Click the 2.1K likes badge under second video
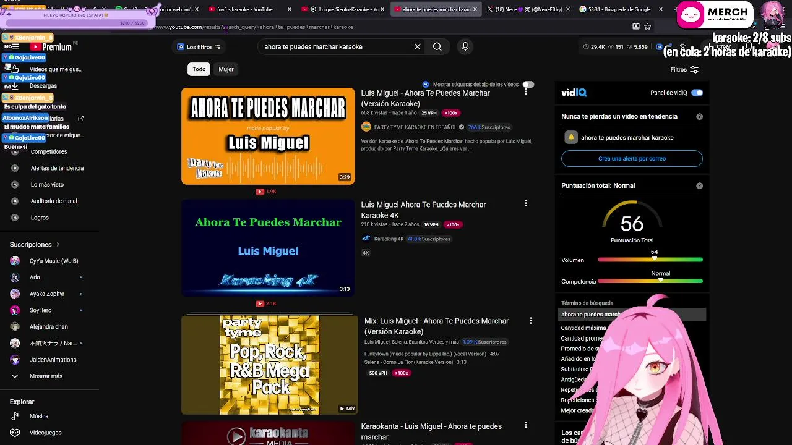Viewport: 792px width, 445px height. point(266,303)
